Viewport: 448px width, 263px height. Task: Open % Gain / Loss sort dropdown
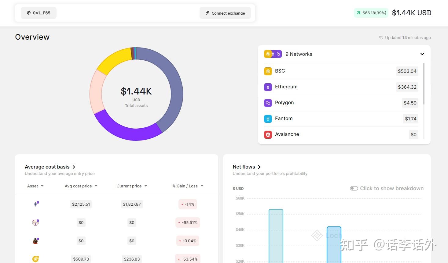[202, 186]
